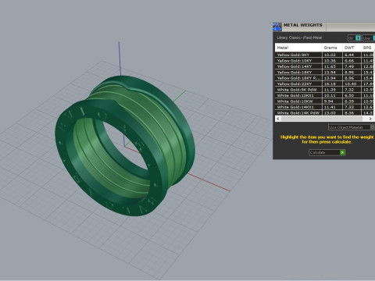375x281 pixels.
Task: Click the SPG column header
Action: click(368, 48)
